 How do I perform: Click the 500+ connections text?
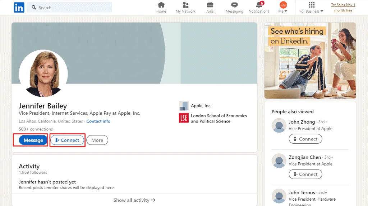click(x=36, y=129)
